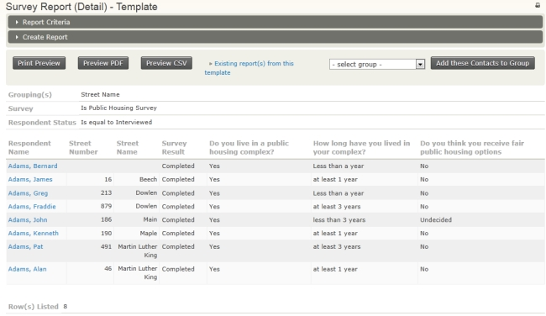Click street number 491 cell
Viewport: 546px width, 316px height.
point(106,247)
